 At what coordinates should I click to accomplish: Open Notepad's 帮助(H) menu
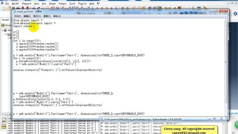pos(57,16)
